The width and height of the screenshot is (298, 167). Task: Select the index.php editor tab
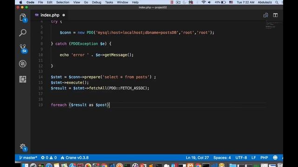50,15
